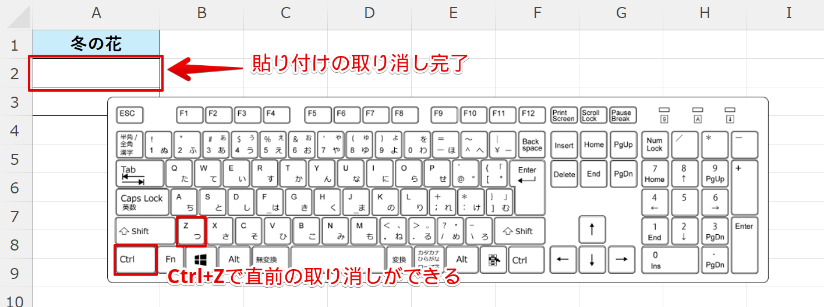Click the Select All corner triangle
This screenshot has height=307, width=824.
tap(16, 15)
